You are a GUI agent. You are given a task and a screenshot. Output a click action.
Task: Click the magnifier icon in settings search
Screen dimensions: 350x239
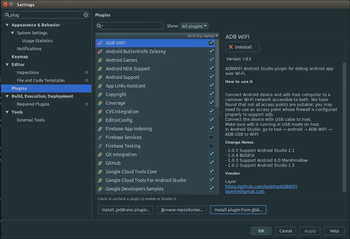pos(7,15)
